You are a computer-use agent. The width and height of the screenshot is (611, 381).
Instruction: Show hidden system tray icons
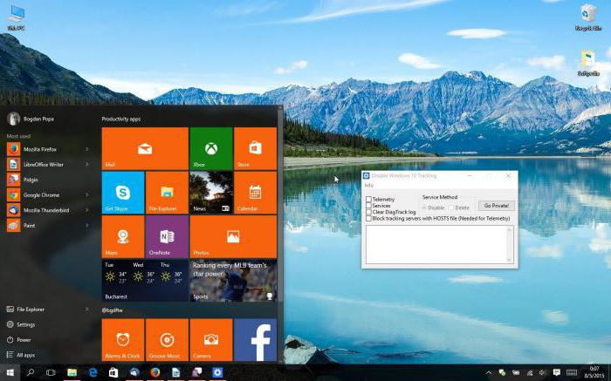click(489, 373)
